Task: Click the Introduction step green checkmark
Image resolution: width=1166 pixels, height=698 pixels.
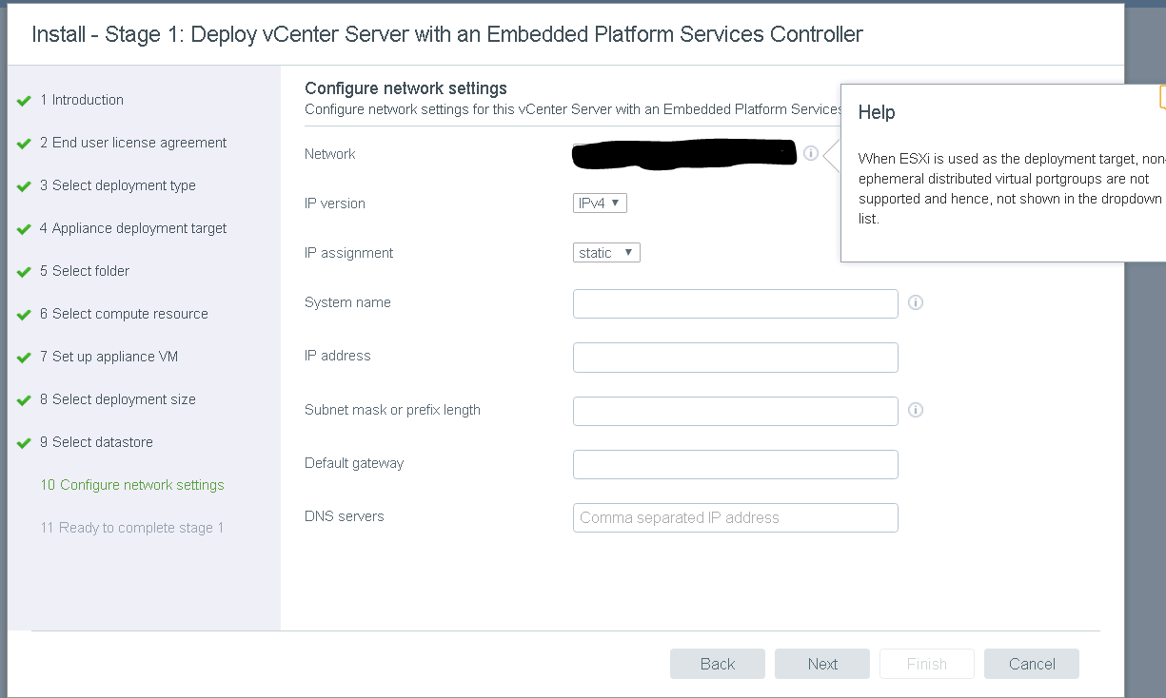Action: 25,101
